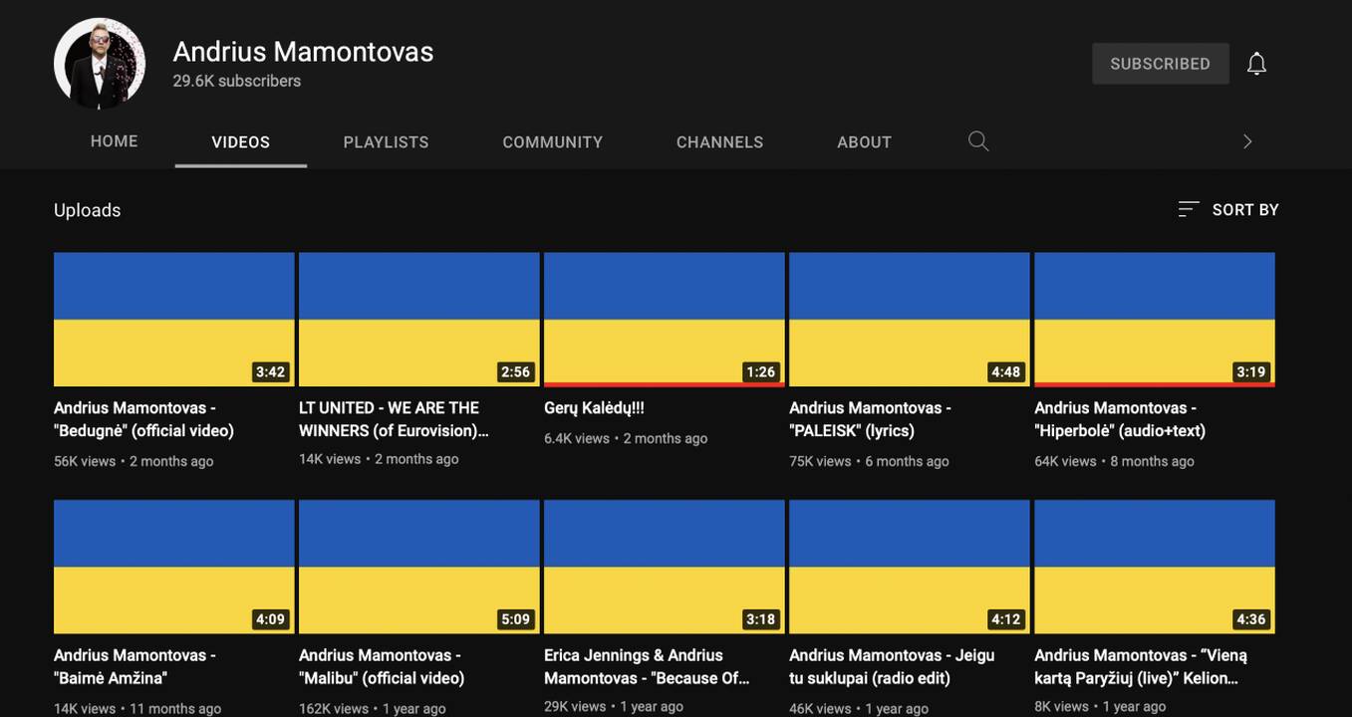Click the Andrius Mamontovas channel avatar
The height and width of the screenshot is (717, 1352).
[100, 64]
